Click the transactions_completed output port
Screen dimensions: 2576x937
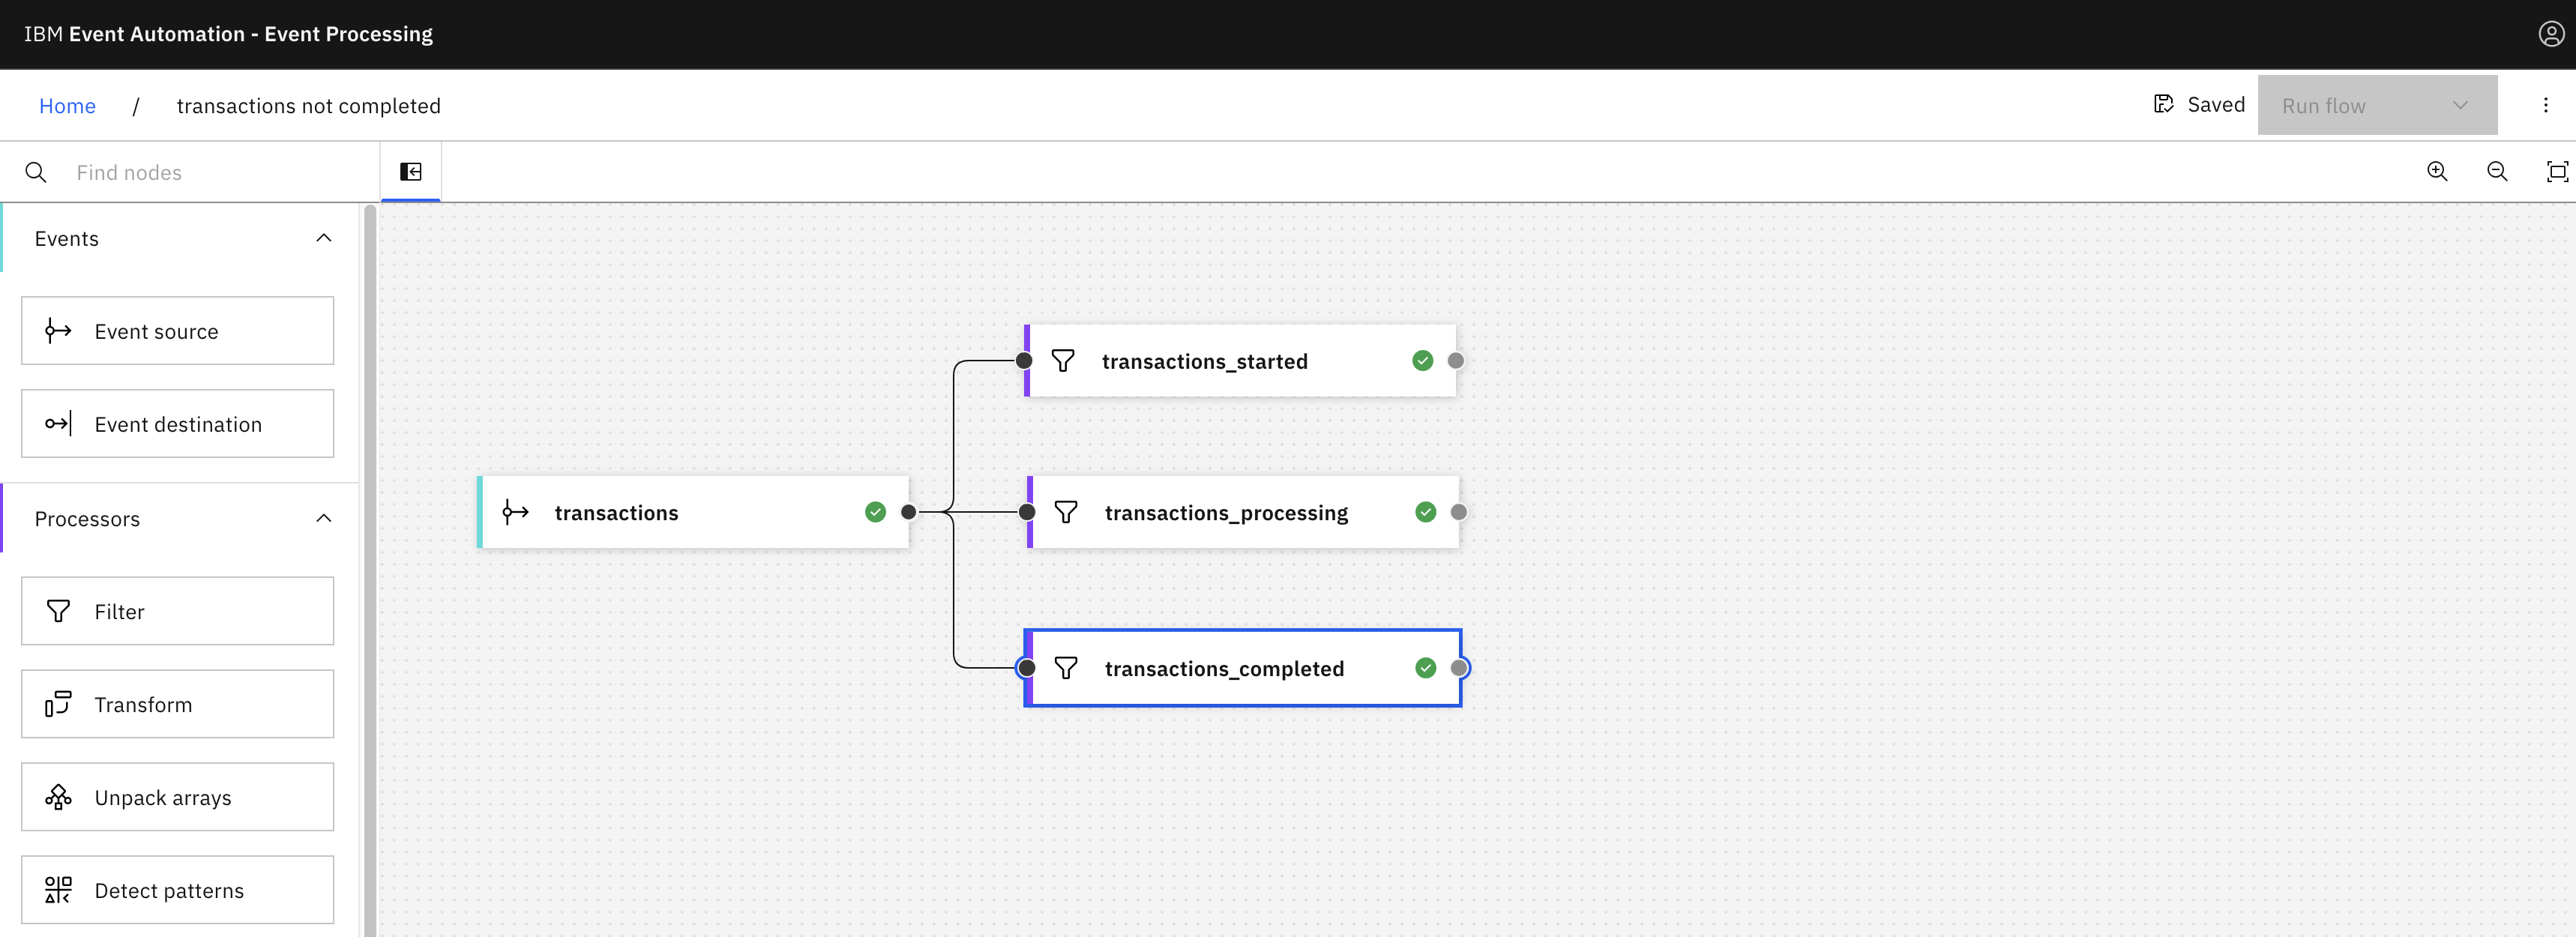[x=1459, y=668]
